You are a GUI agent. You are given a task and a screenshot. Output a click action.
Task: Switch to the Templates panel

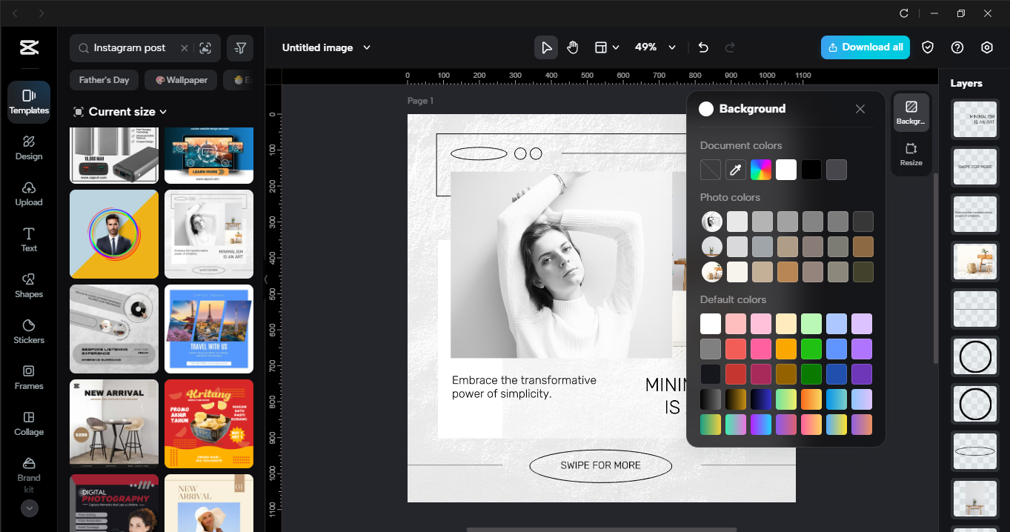pyautogui.click(x=28, y=102)
